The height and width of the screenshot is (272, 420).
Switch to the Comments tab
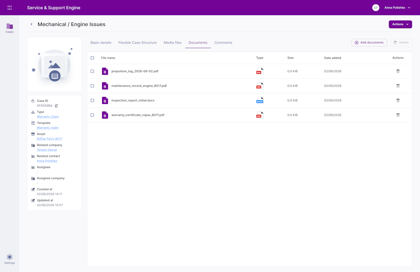click(223, 43)
